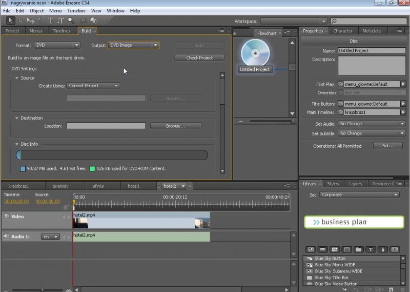Viewport: 410px width, 292px height.
Task: Collapse the Destination section
Action: [17, 118]
